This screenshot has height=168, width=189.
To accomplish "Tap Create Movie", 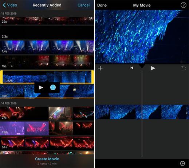I will click(x=47, y=159).
